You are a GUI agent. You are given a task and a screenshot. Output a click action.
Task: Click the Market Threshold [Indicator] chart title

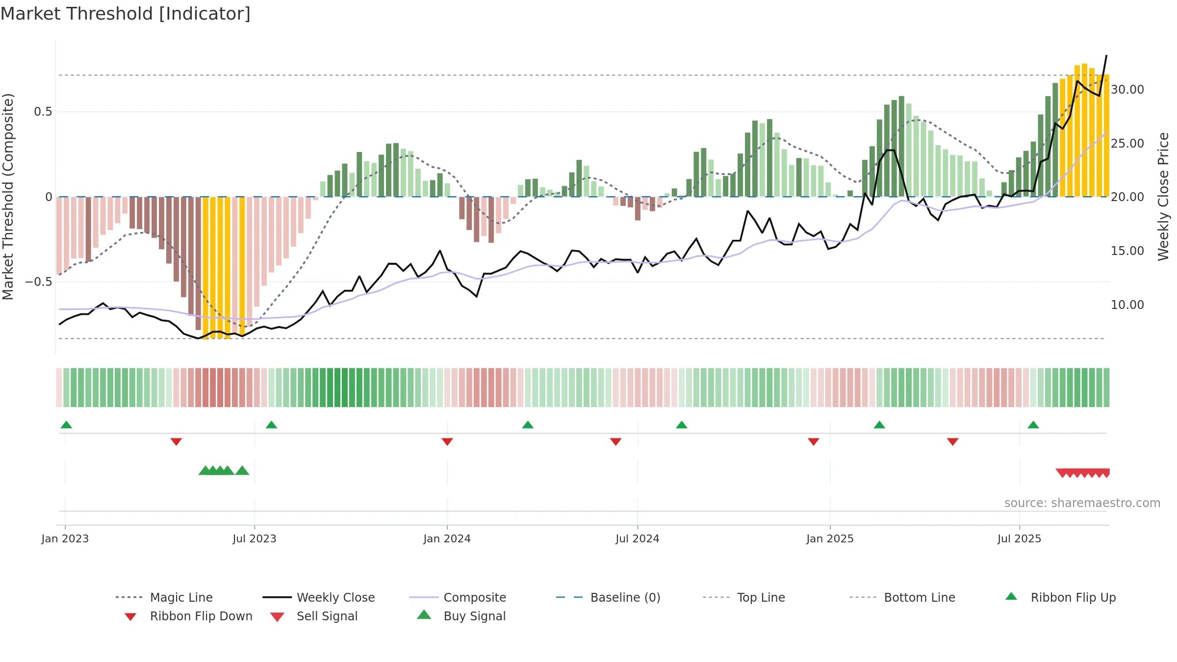126,14
